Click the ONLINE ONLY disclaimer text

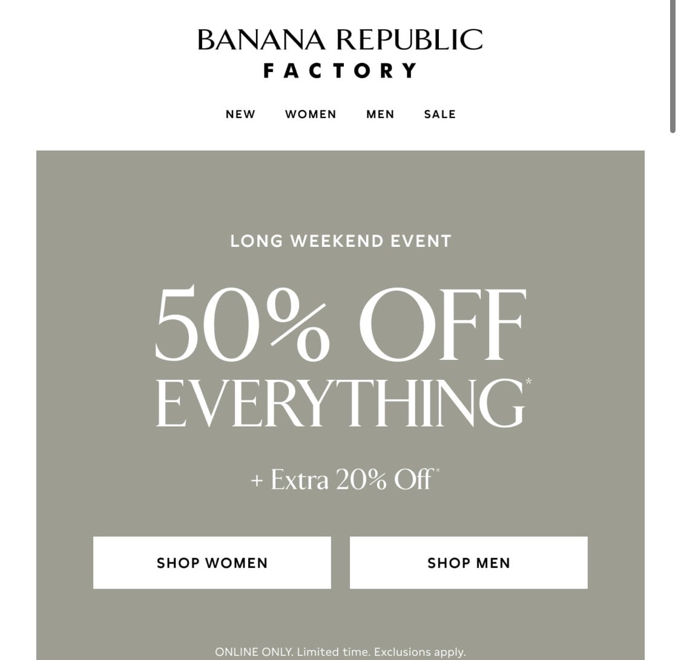tap(254, 652)
